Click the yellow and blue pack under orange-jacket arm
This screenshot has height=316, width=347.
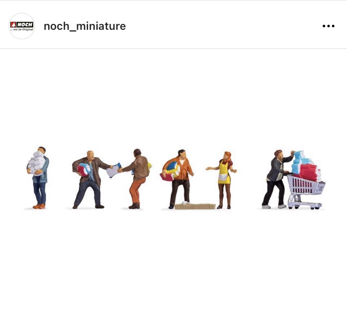(x=173, y=168)
